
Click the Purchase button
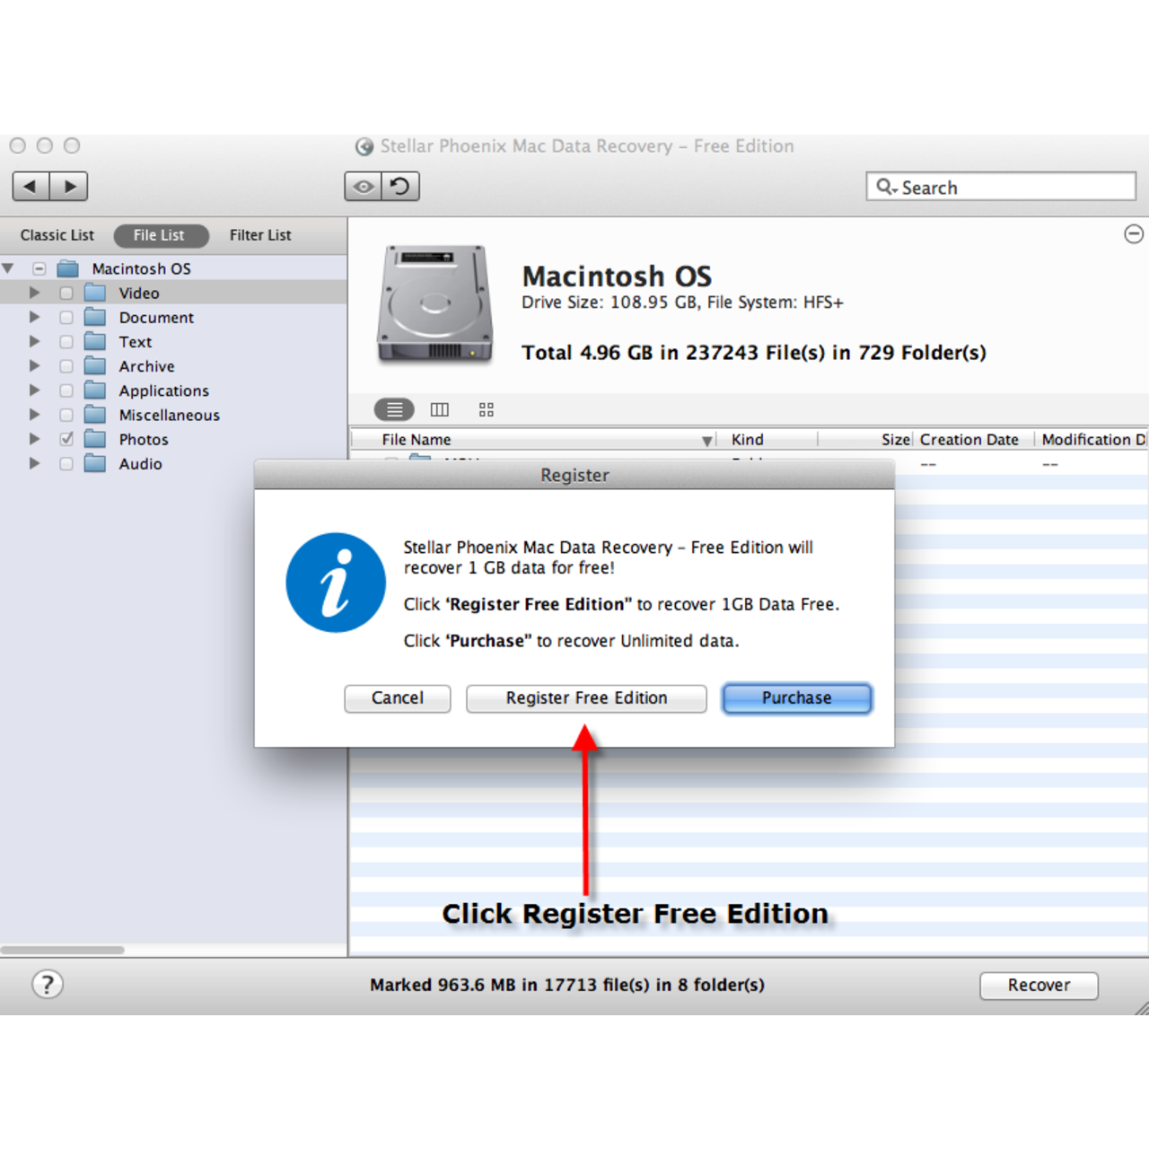tap(797, 698)
